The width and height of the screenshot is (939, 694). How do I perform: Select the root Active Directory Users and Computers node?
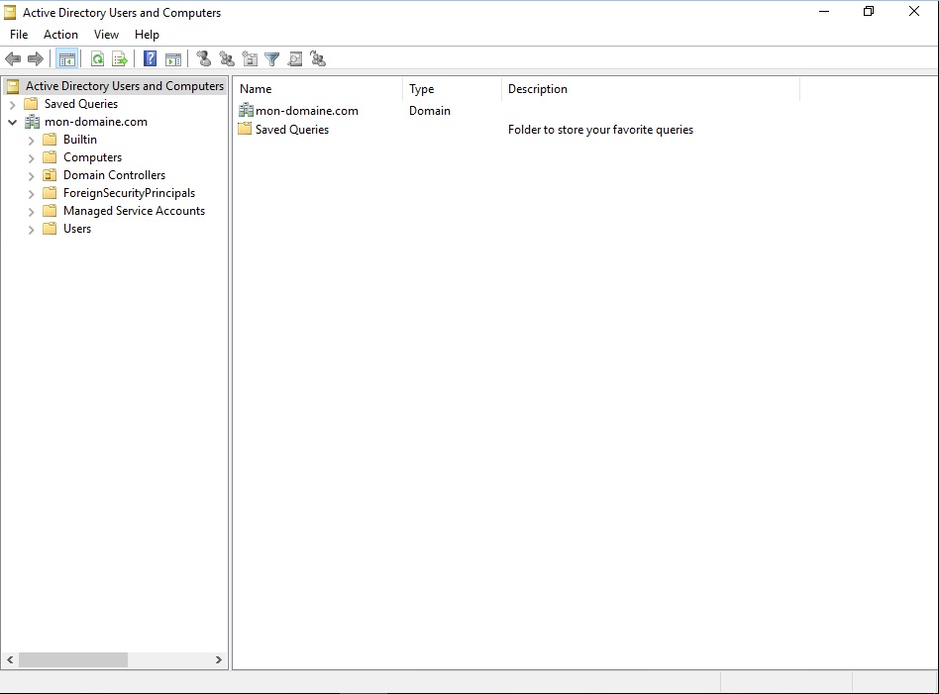[125, 86]
